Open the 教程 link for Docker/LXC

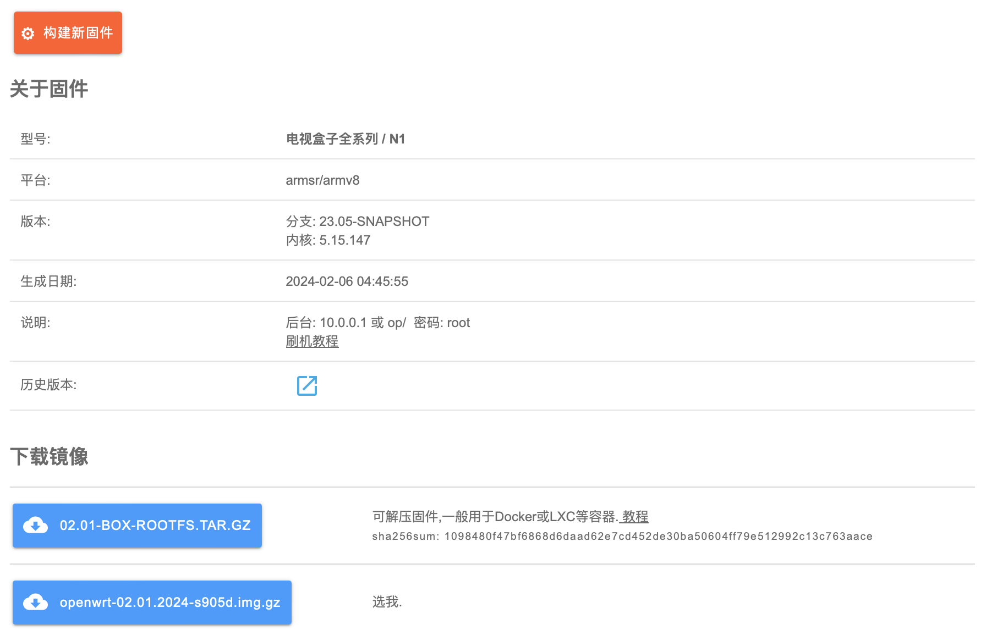coord(635,517)
